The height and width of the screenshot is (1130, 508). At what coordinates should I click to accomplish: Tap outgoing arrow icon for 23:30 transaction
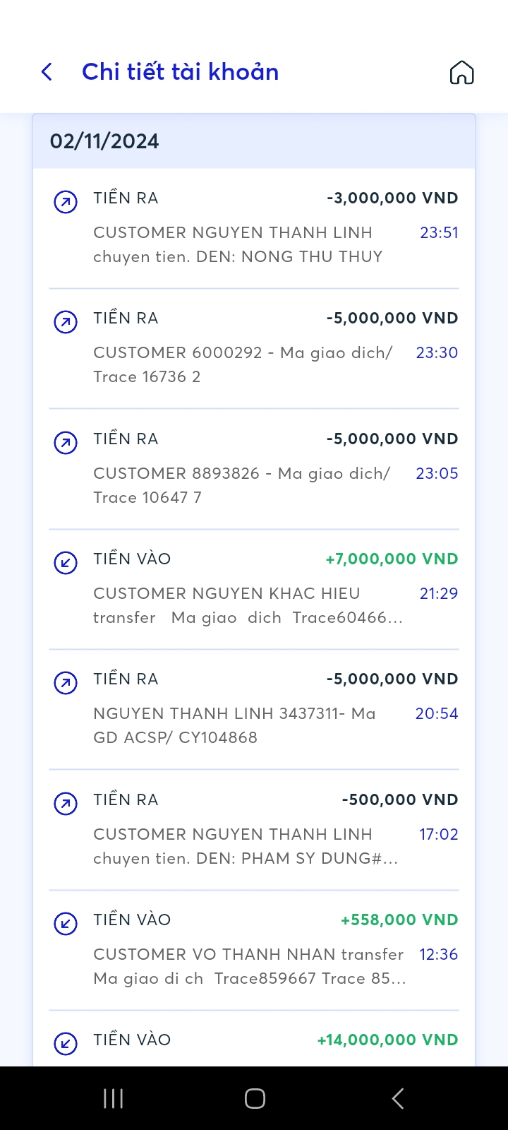[66, 323]
